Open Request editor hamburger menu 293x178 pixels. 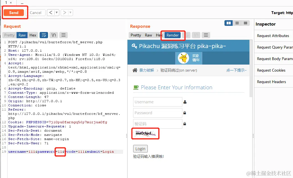coord(63,35)
